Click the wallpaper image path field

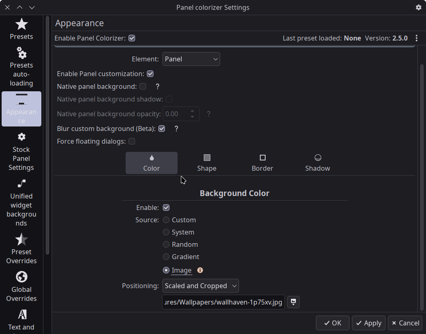point(223,302)
